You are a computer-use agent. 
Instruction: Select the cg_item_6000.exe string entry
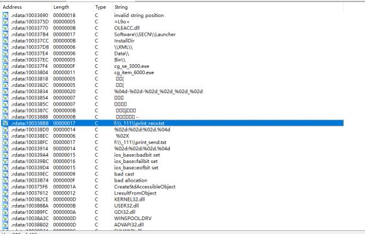tap(134, 72)
